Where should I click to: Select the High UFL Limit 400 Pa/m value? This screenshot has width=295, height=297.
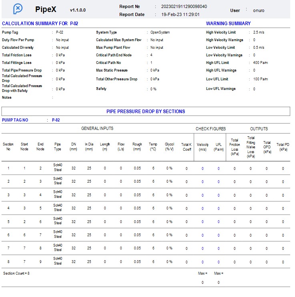tap(260, 63)
